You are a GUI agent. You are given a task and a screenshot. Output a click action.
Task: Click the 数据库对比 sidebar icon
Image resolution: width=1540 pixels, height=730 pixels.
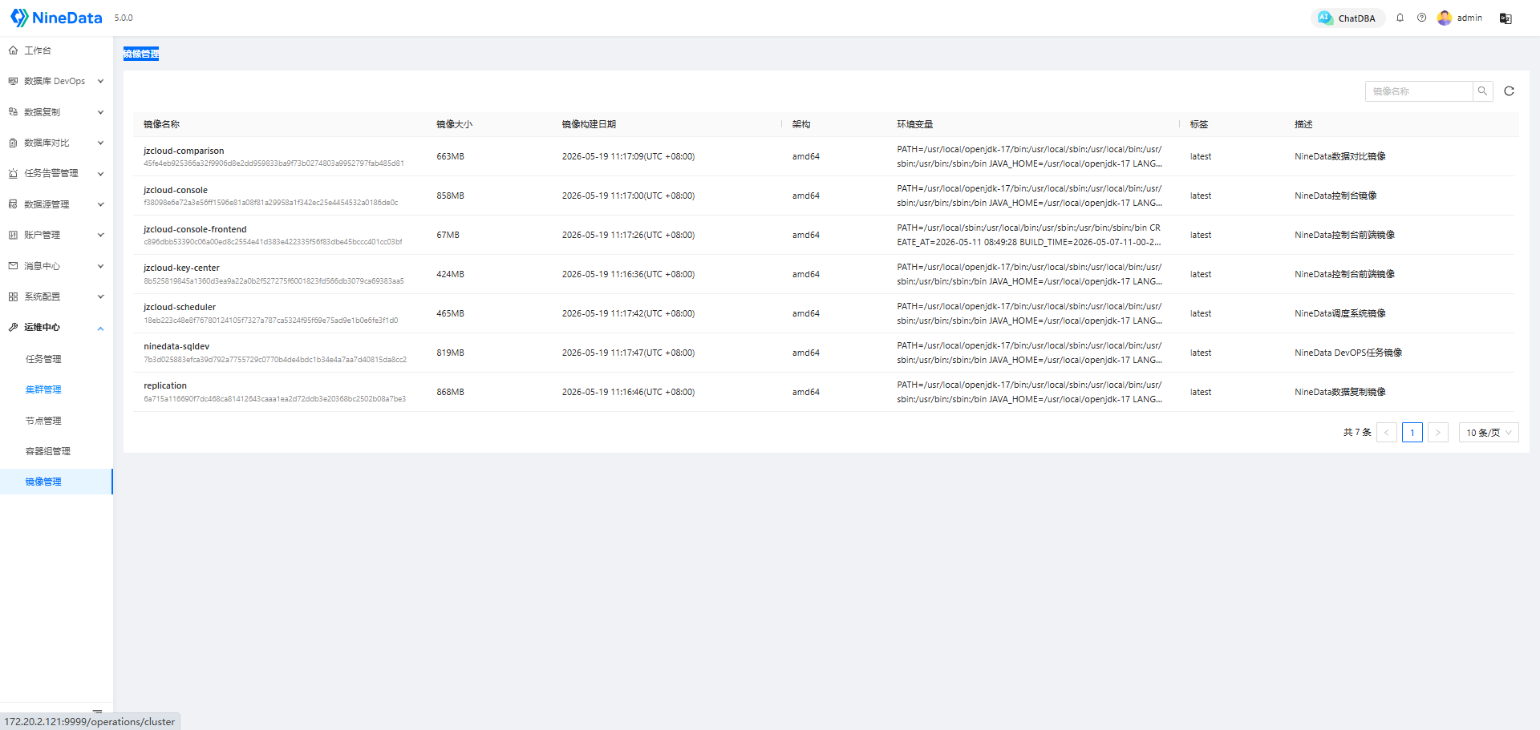(13, 143)
